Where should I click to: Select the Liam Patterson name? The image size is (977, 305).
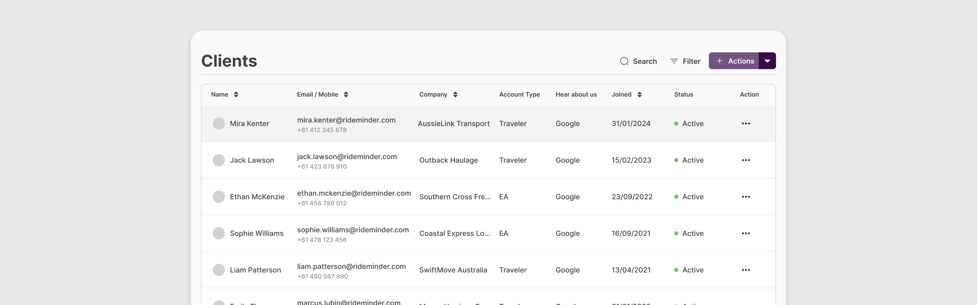click(x=255, y=270)
